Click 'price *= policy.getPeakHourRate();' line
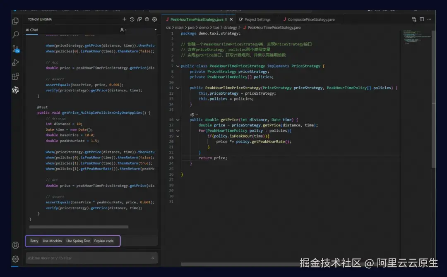The image size is (447, 277). (254, 141)
